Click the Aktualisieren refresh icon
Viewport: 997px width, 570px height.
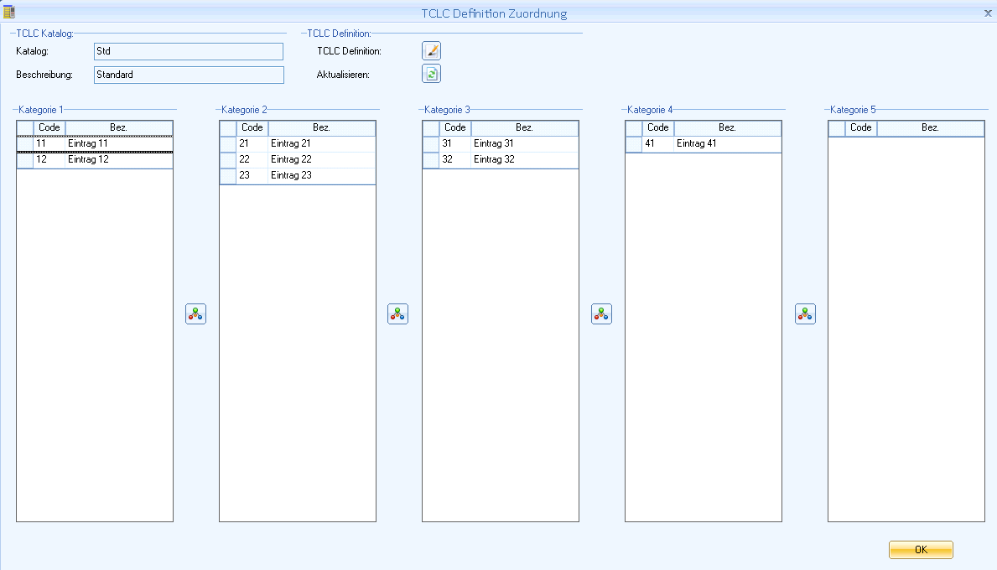[431, 74]
